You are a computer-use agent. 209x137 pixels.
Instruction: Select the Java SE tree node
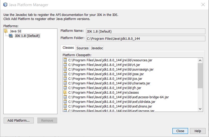tap(15, 31)
